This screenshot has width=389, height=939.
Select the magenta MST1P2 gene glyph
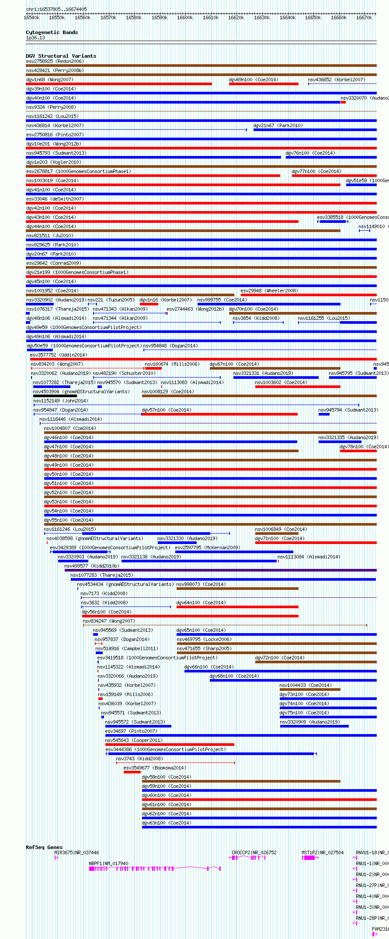[310, 858]
